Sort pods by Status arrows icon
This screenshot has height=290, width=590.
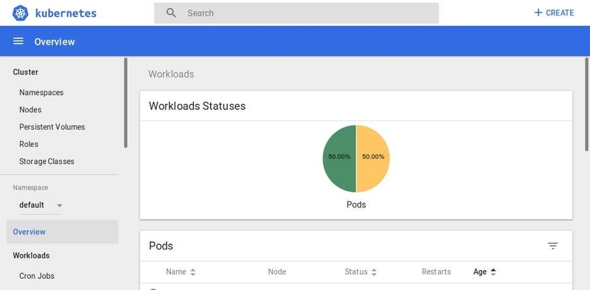[x=374, y=272]
